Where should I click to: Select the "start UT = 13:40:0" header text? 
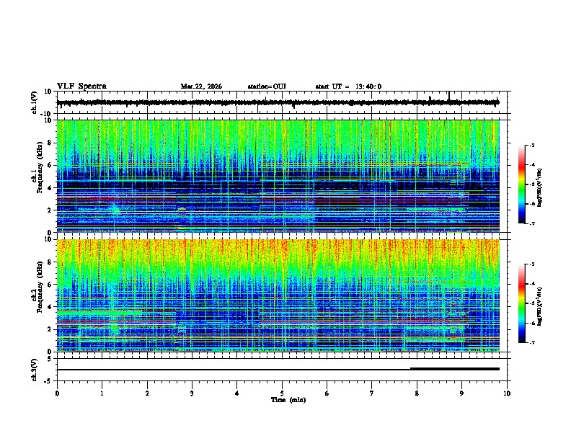pyautogui.click(x=348, y=86)
